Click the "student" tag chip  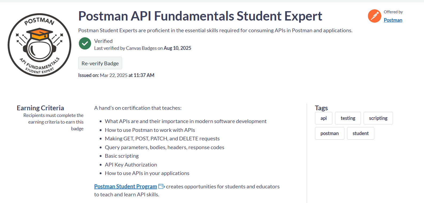(360, 133)
